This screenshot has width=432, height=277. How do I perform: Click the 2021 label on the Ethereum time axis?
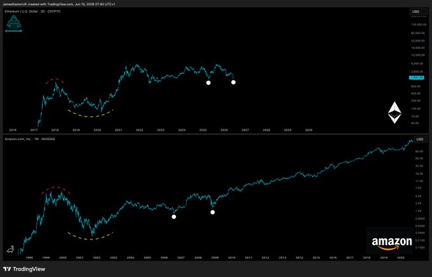tap(118, 130)
